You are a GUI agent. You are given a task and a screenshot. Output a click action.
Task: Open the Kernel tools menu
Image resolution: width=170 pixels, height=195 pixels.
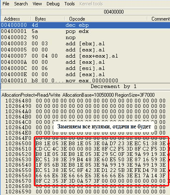(x=91, y=4)
